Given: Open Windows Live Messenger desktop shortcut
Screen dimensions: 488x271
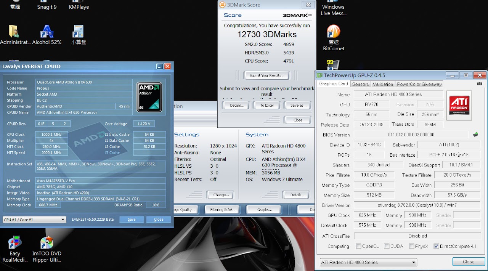Looking at the screenshot, I should (x=333, y=8).
